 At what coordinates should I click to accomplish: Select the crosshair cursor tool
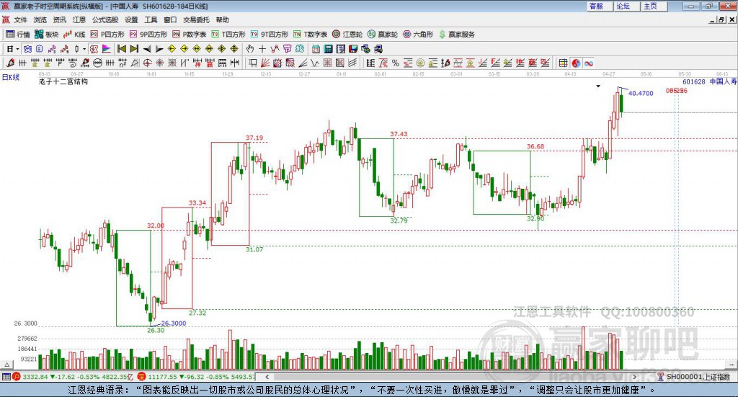(262, 49)
